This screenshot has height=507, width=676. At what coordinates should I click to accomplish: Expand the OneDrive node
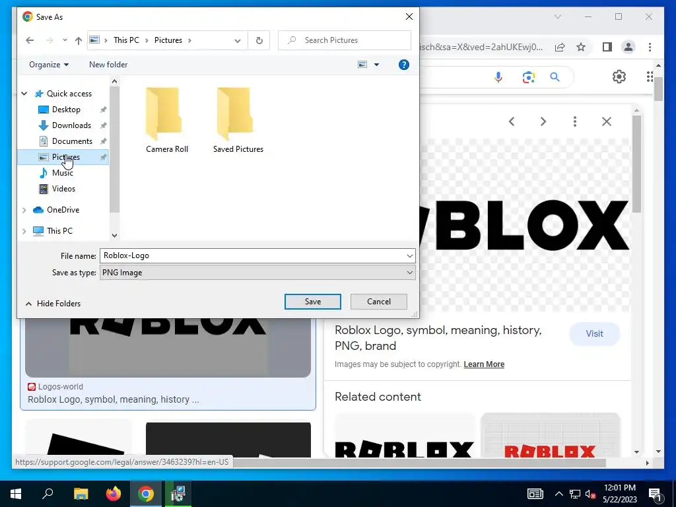24,210
